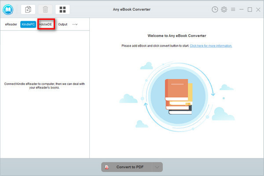This screenshot has height=176, width=264.
Task: Open the hamburger menu icon
Action: click(233, 9)
